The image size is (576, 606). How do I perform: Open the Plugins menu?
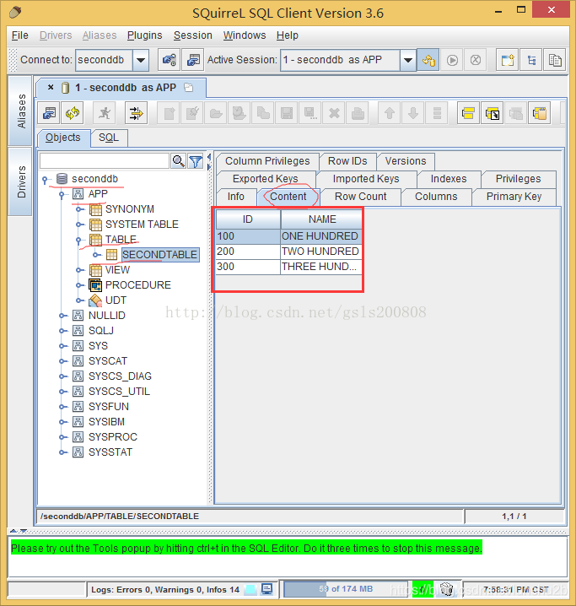pos(144,35)
